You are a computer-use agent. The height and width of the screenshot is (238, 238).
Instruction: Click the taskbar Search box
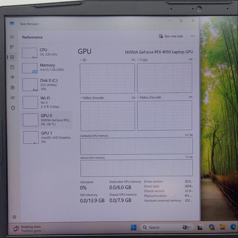(x=167, y=227)
